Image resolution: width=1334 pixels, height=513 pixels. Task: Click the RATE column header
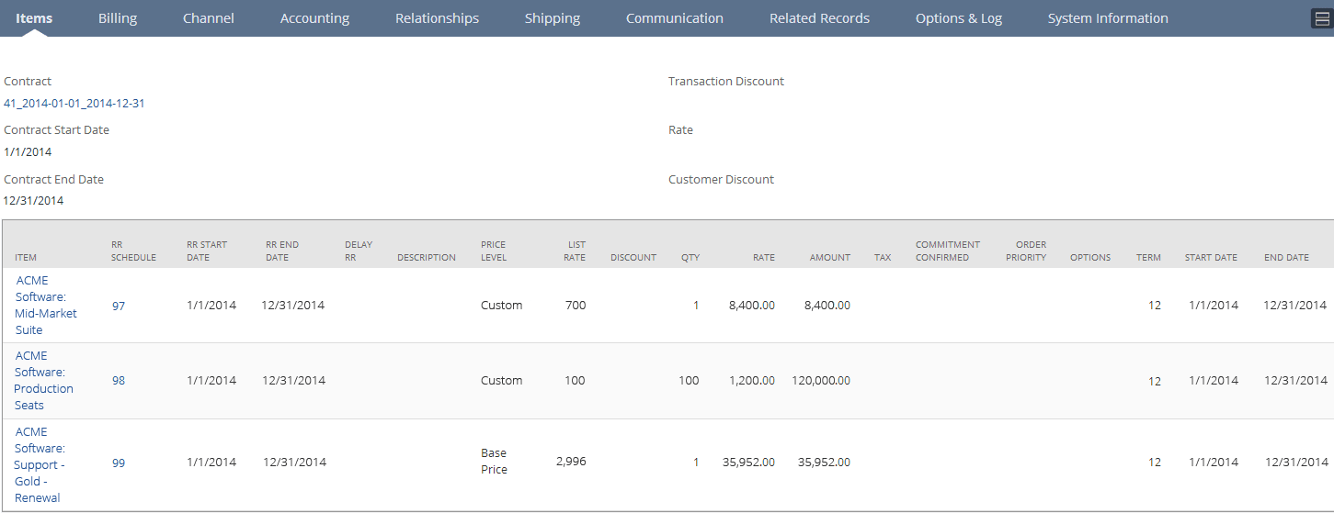[x=764, y=258]
